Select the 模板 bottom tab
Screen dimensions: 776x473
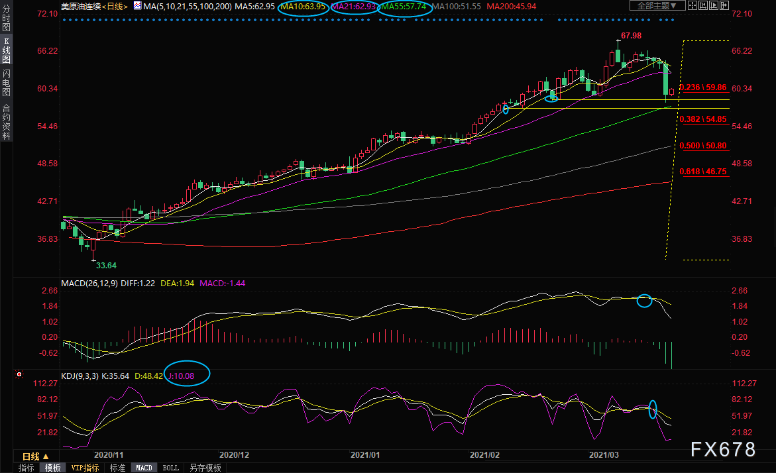[52, 468]
